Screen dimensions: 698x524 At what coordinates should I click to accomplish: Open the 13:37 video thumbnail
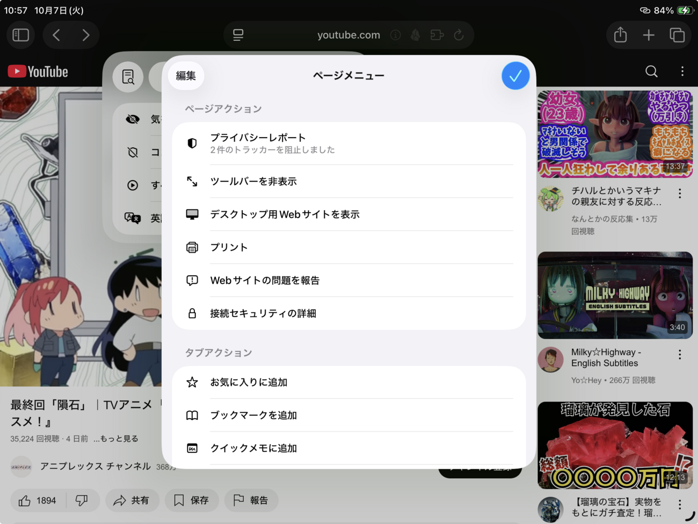pyautogui.click(x=615, y=134)
